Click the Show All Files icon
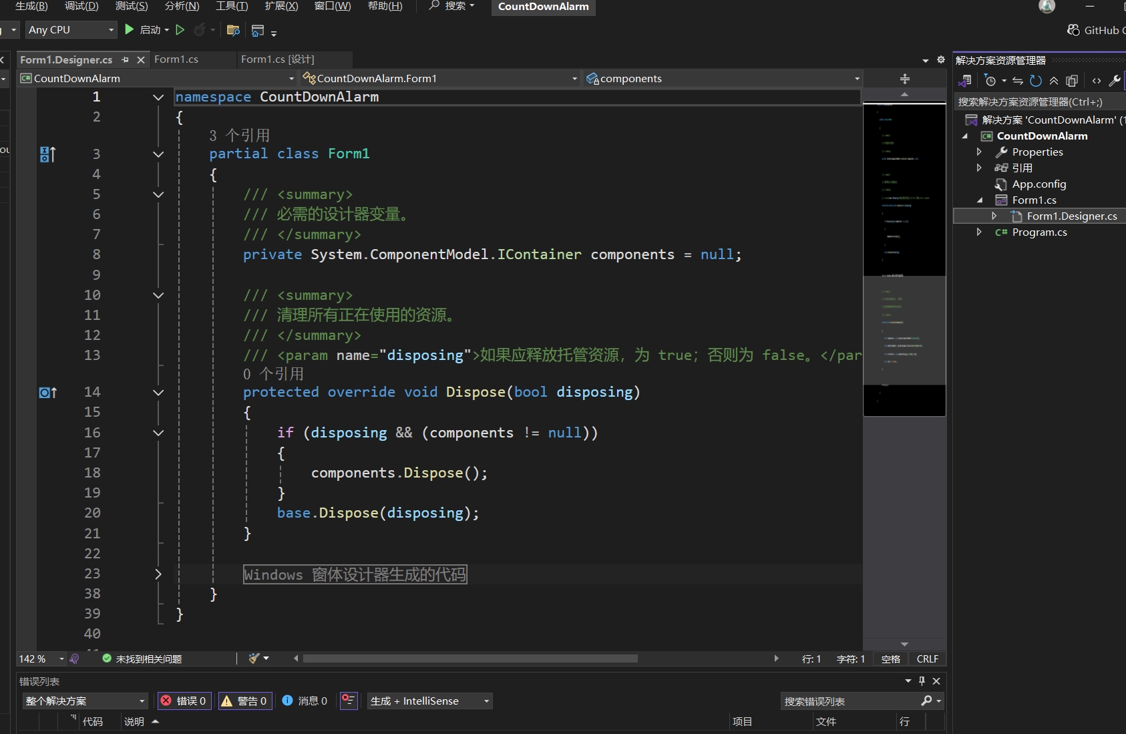 click(x=1072, y=81)
